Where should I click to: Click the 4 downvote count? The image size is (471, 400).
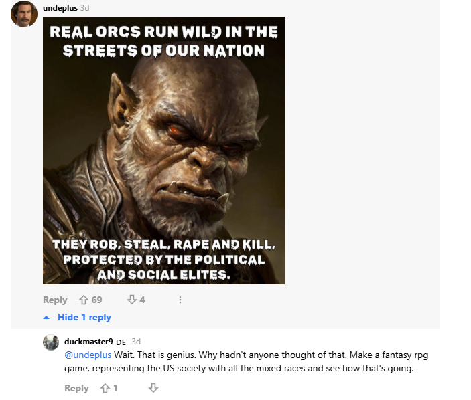tap(143, 300)
